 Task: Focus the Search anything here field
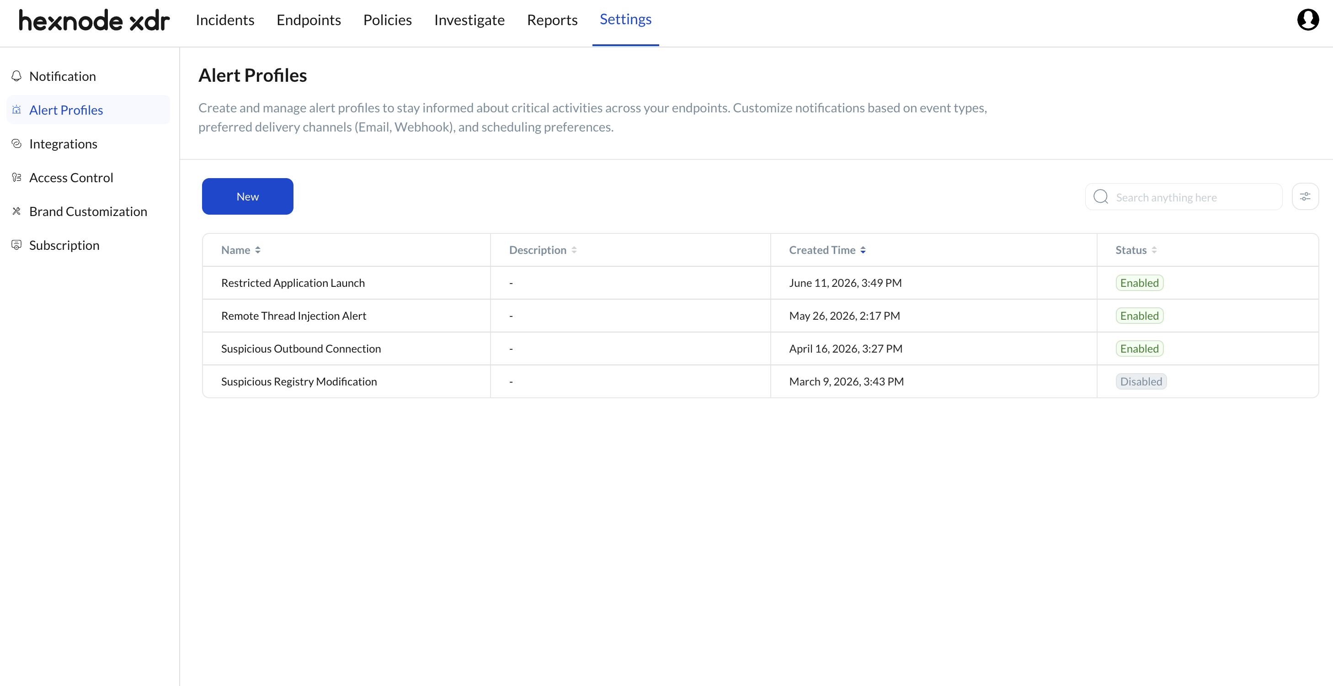[x=1184, y=197]
